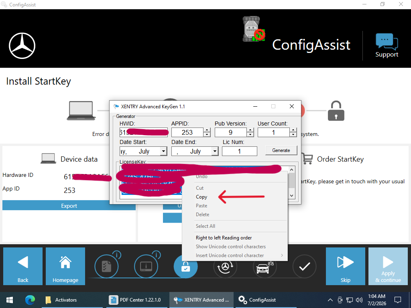
Task: Show hidden tray icons chevron
Action: pos(330,300)
